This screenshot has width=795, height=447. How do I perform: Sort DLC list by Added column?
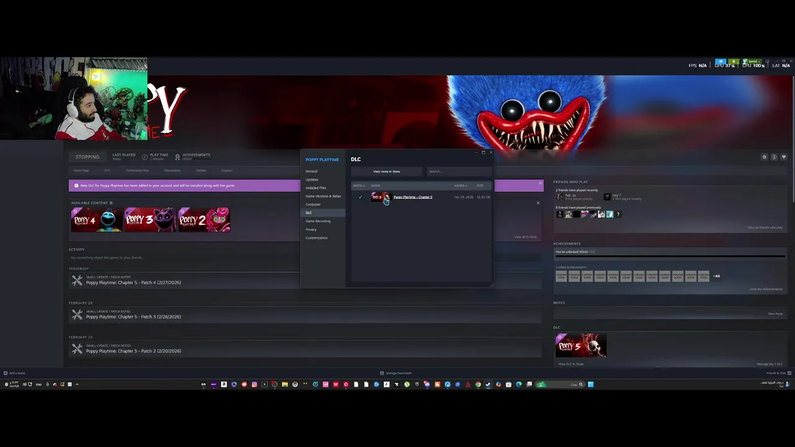pos(460,186)
